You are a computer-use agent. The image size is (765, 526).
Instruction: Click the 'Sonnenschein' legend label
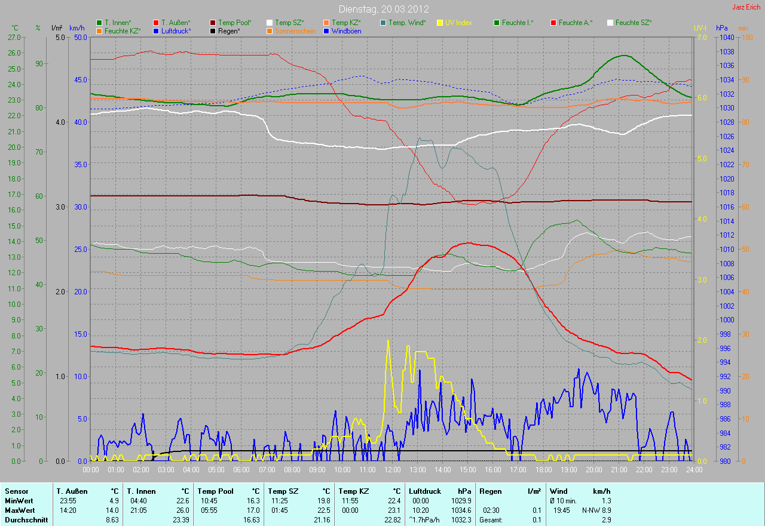pos(294,31)
